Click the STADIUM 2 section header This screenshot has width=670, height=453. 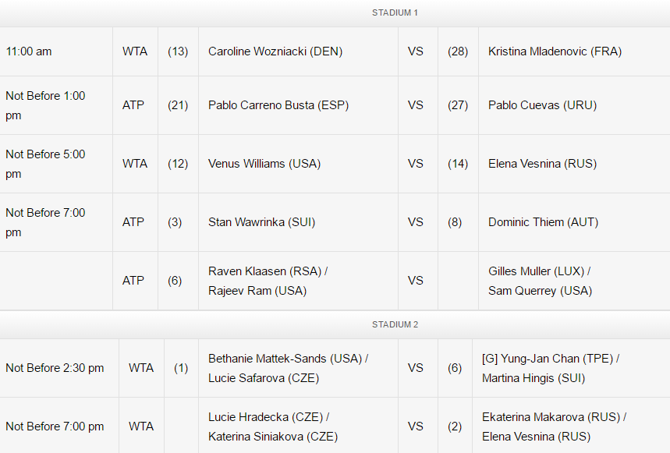(x=395, y=324)
